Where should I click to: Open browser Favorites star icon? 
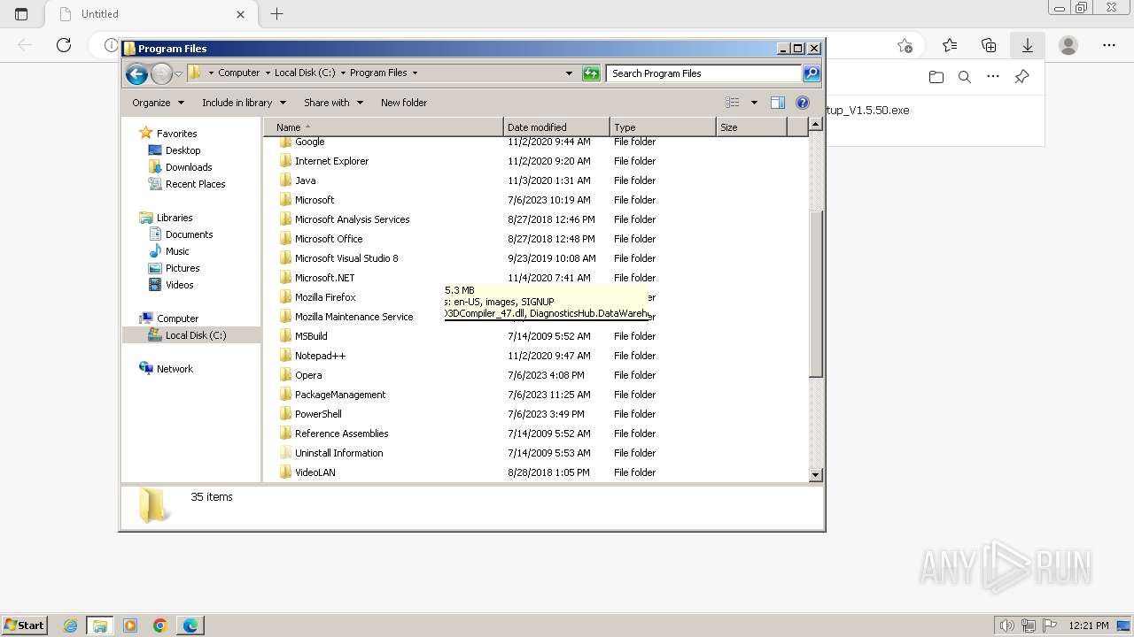(950, 45)
